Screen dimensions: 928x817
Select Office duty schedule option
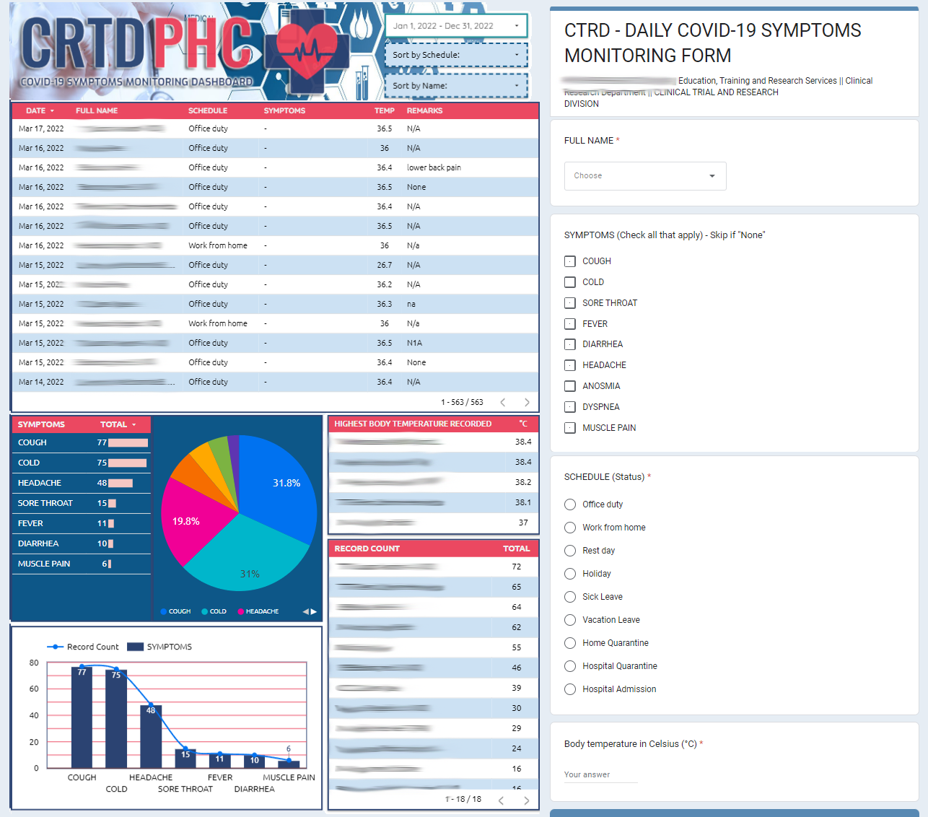pyautogui.click(x=570, y=504)
